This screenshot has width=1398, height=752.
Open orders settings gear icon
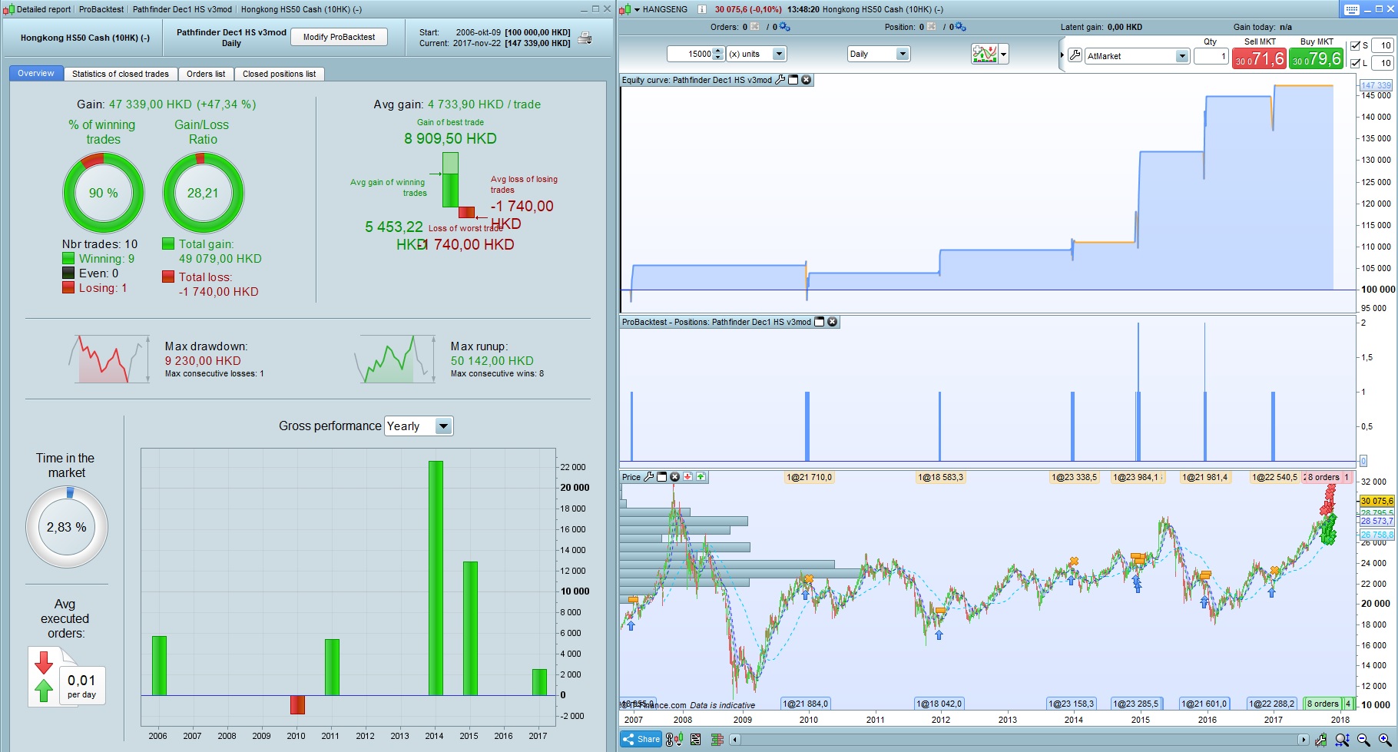coord(784,27)
